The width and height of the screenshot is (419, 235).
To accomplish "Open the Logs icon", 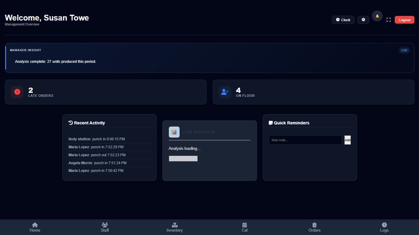I will click(384, 225).
